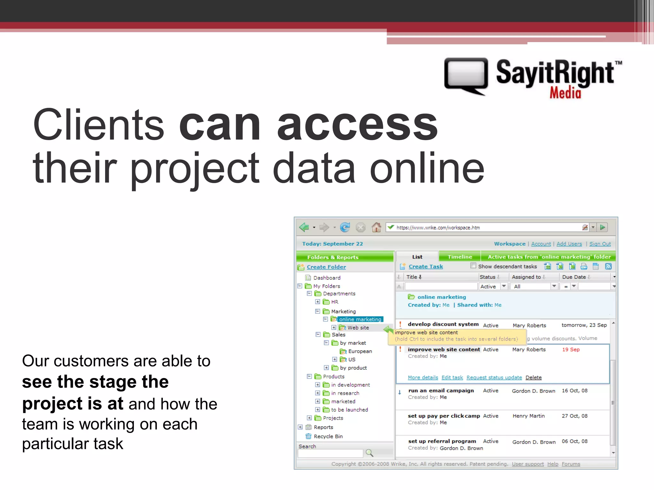The image size is (654, 490).
Task: Click the online marketing folder icon in header
Action: (x=411, y=297)
